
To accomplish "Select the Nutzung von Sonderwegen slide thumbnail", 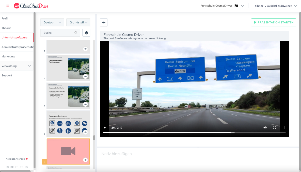I will pyautogui.click(x=68, y=124).
